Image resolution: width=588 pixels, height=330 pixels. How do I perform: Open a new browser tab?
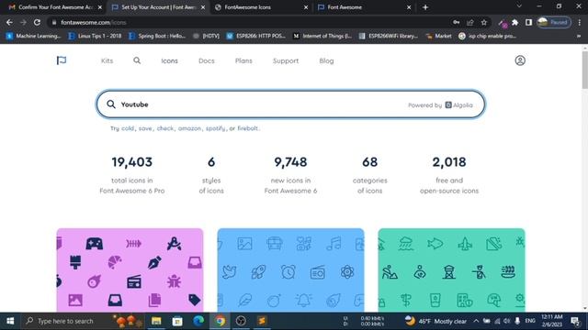(425, 7)
